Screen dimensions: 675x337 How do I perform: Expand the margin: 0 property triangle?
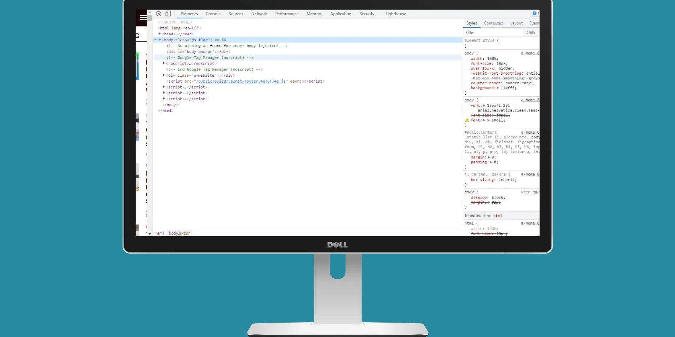tap(489, 157)
